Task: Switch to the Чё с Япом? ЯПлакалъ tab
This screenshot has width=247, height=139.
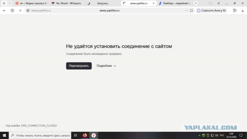Action: [x=67, y=3]
